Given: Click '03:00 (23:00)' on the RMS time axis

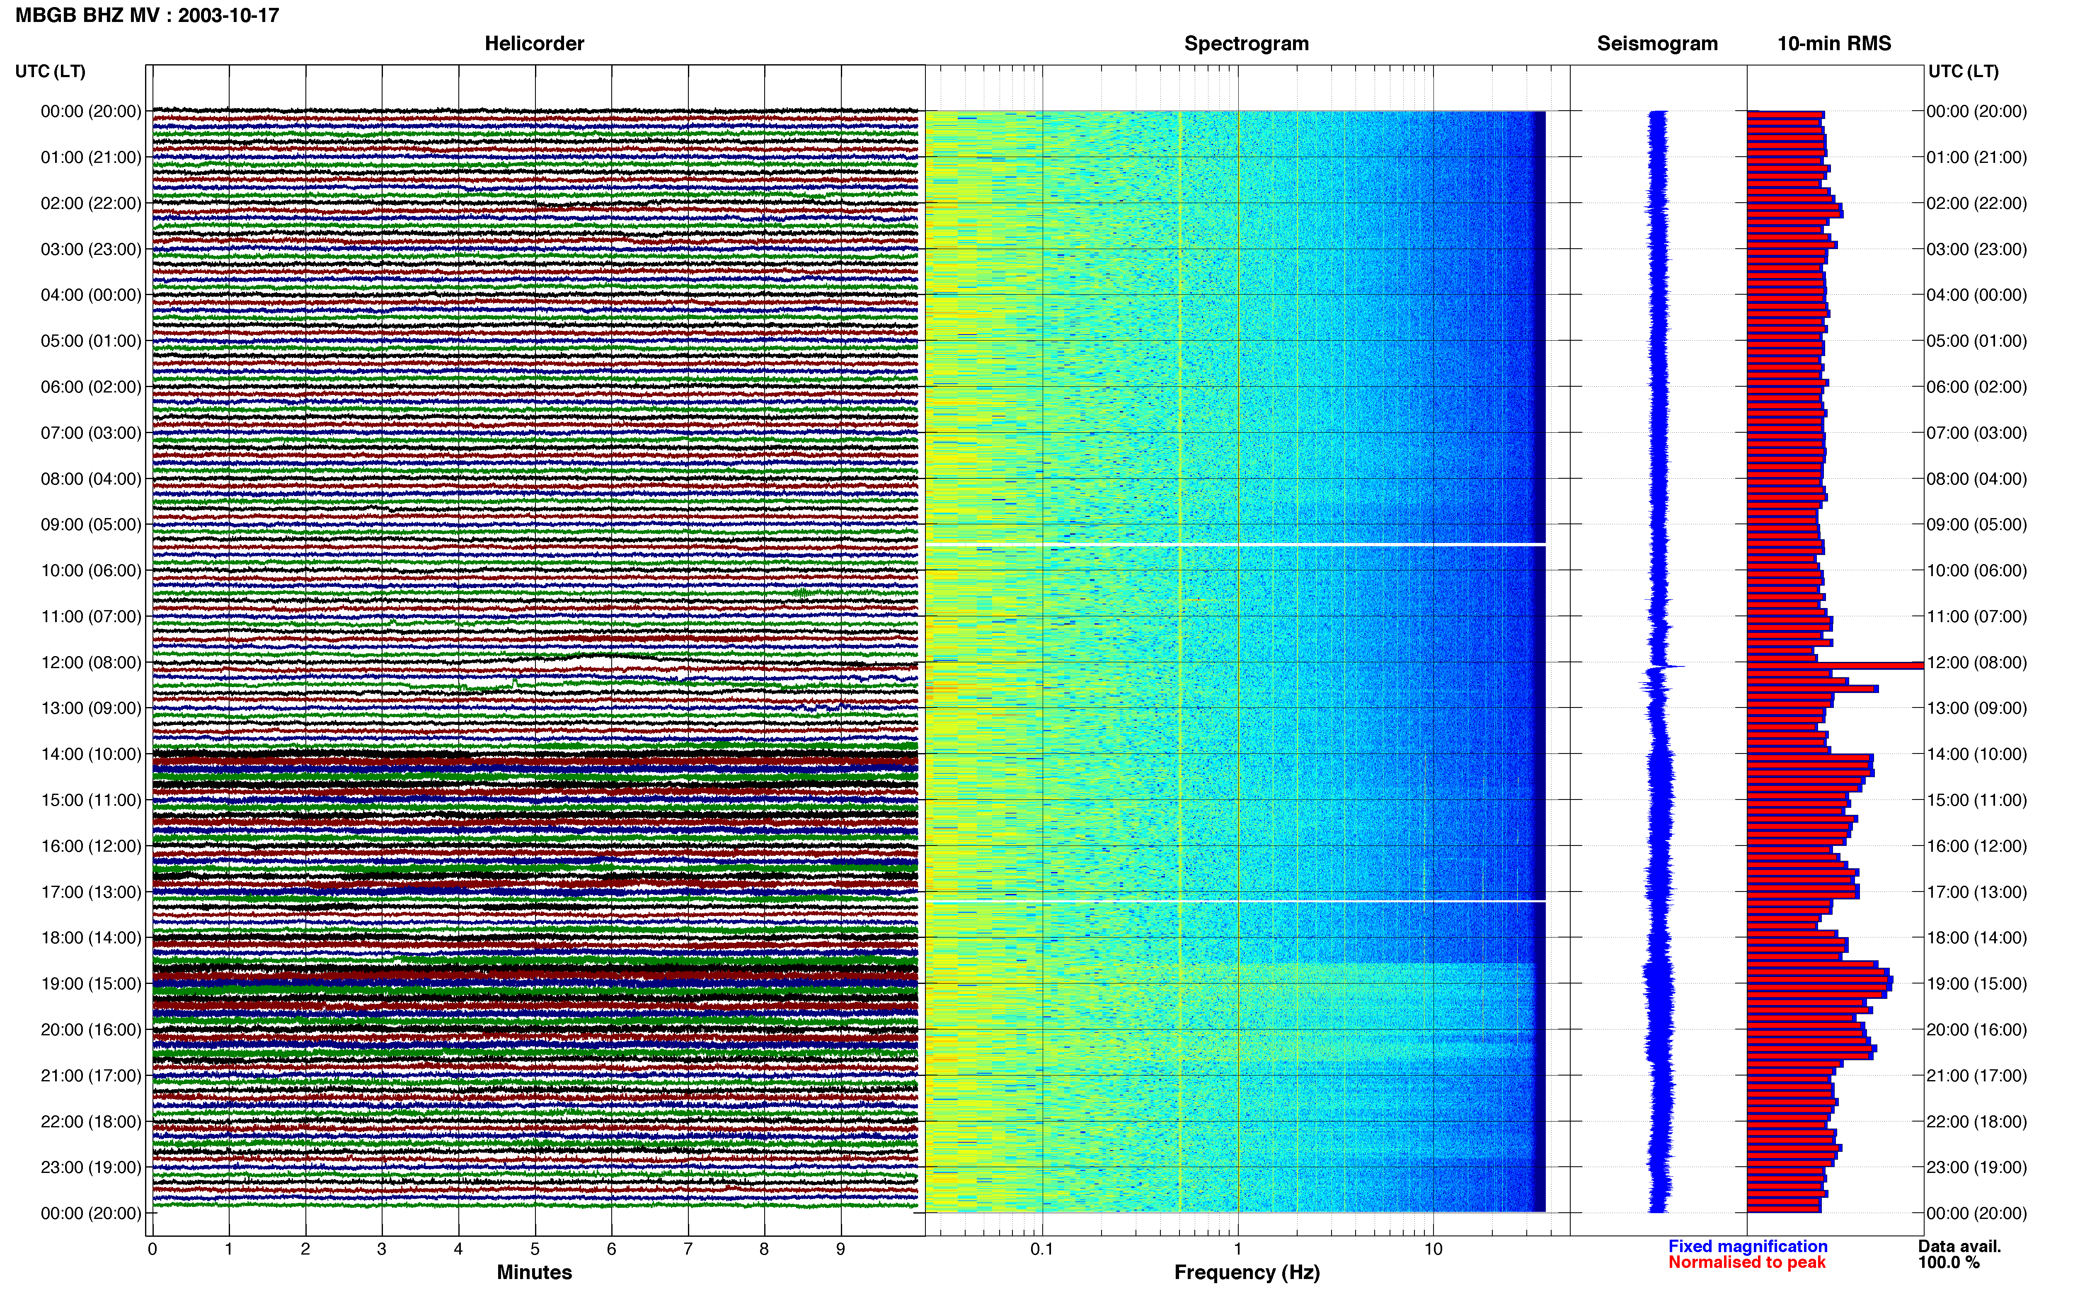Looking at the screenshot, I should point(1977,250).
